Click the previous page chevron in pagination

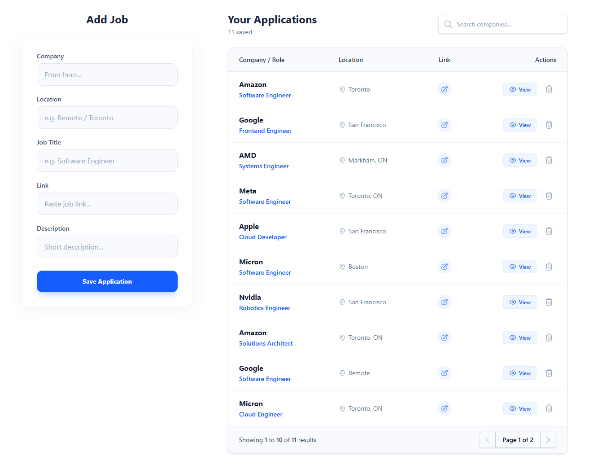pos(487,440)
